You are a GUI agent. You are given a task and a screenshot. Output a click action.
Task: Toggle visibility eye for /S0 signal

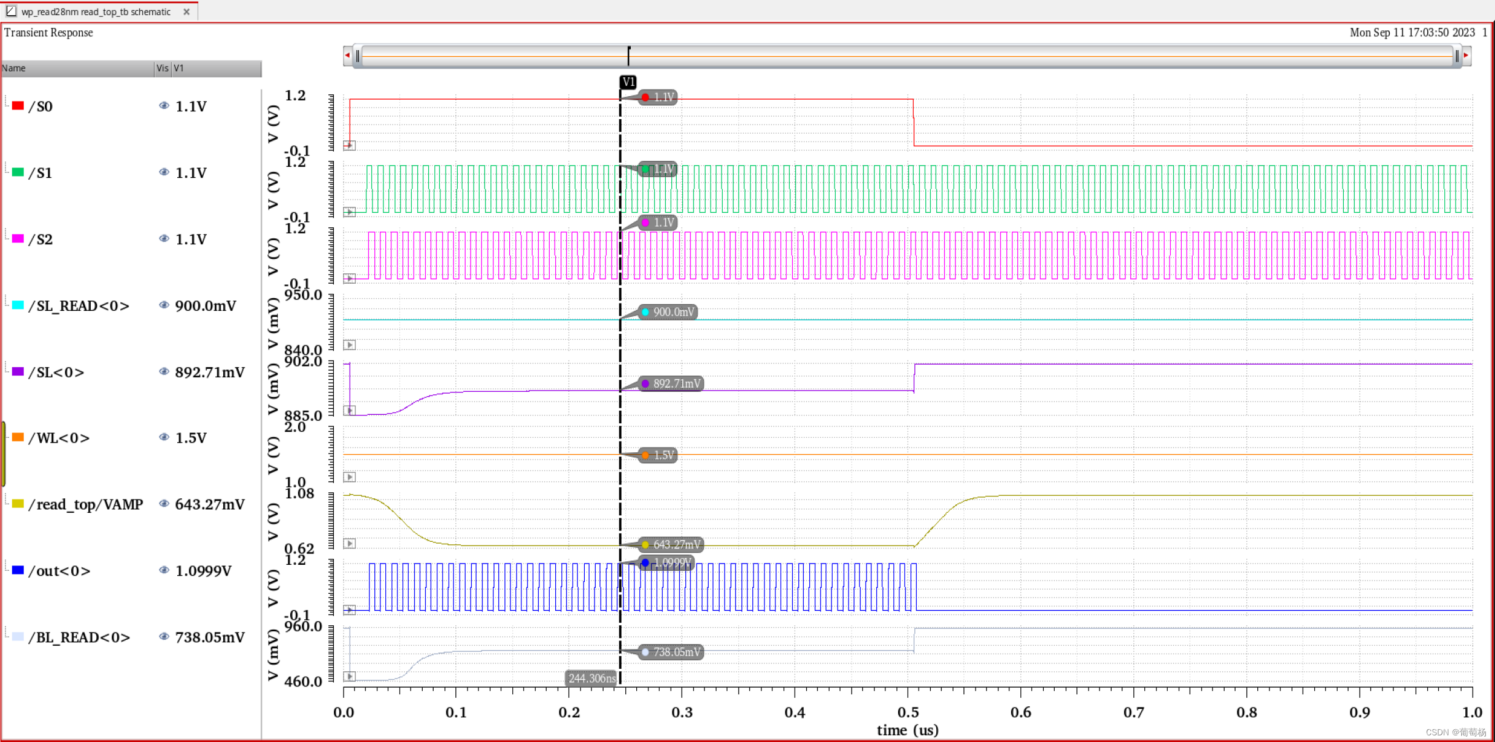(x=163, y=106)
